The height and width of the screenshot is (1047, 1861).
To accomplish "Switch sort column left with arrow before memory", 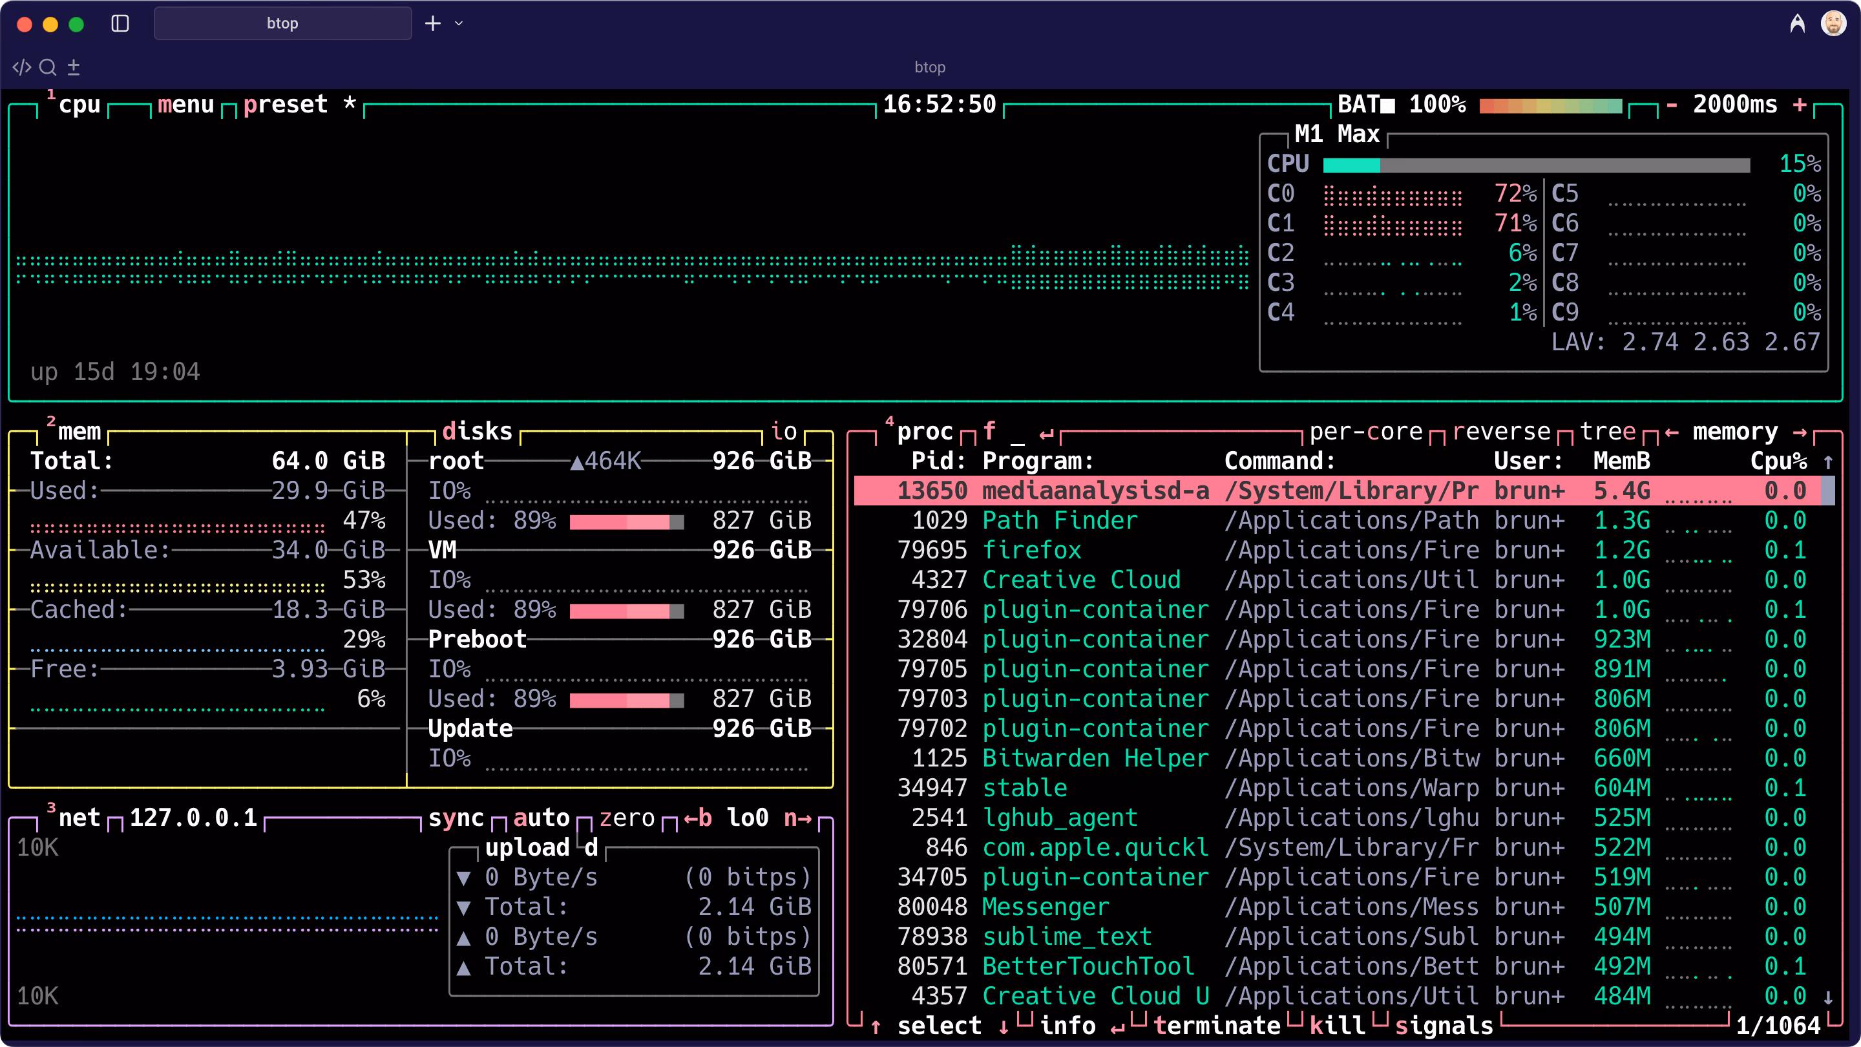I will pyautogui.click(x=1672, y=432).
